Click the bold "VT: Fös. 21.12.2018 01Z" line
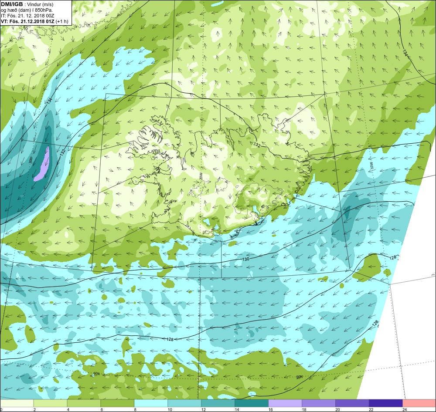Screen dimensions: 436x412 [27, 21]
